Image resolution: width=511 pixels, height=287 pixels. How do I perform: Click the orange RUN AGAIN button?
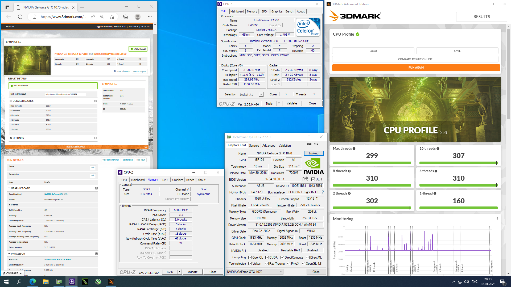pos(416,67)
